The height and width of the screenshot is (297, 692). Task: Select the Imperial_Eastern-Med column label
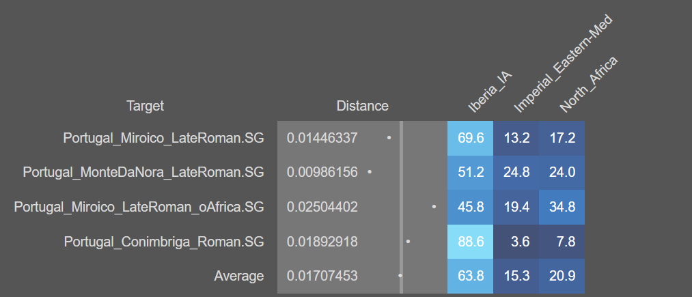(x=563, y=63)
